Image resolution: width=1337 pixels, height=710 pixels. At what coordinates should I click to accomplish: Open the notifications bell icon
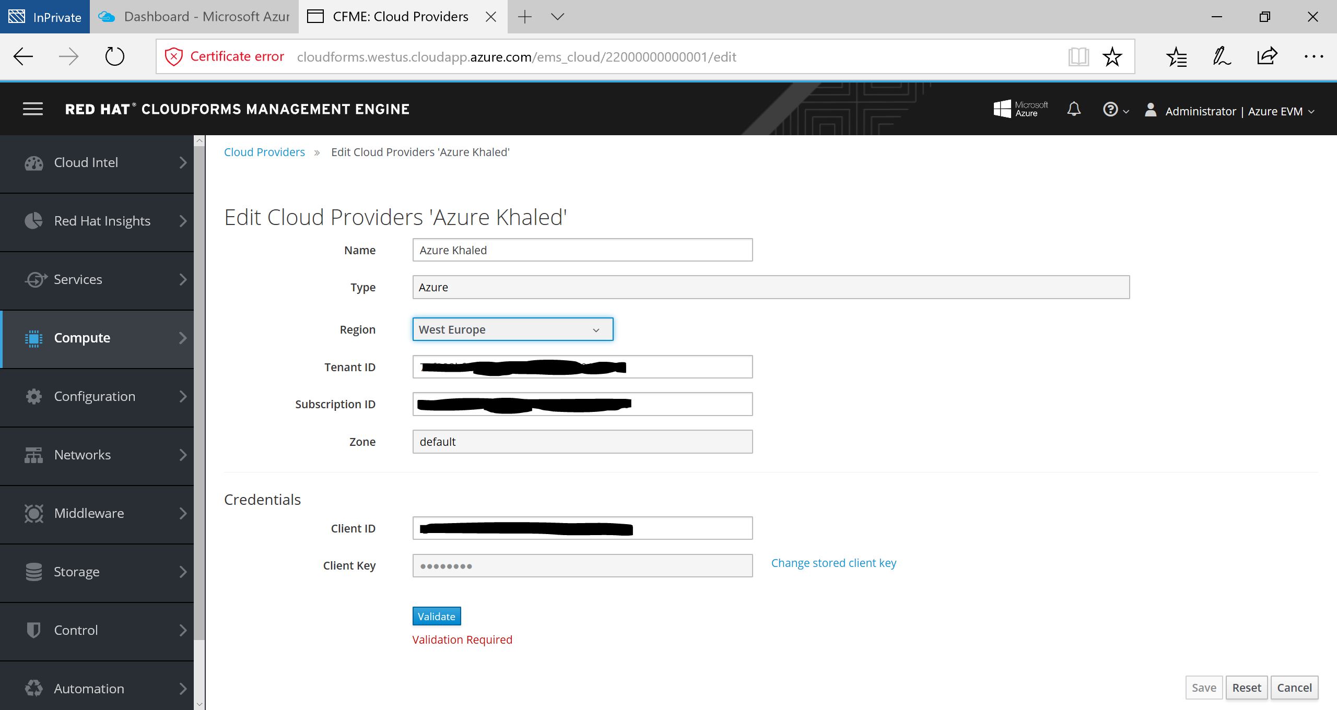(1074, 109)
